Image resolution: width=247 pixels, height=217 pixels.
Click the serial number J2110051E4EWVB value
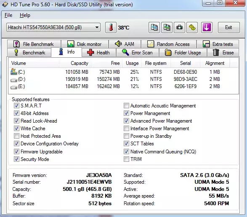pos(89,182)
